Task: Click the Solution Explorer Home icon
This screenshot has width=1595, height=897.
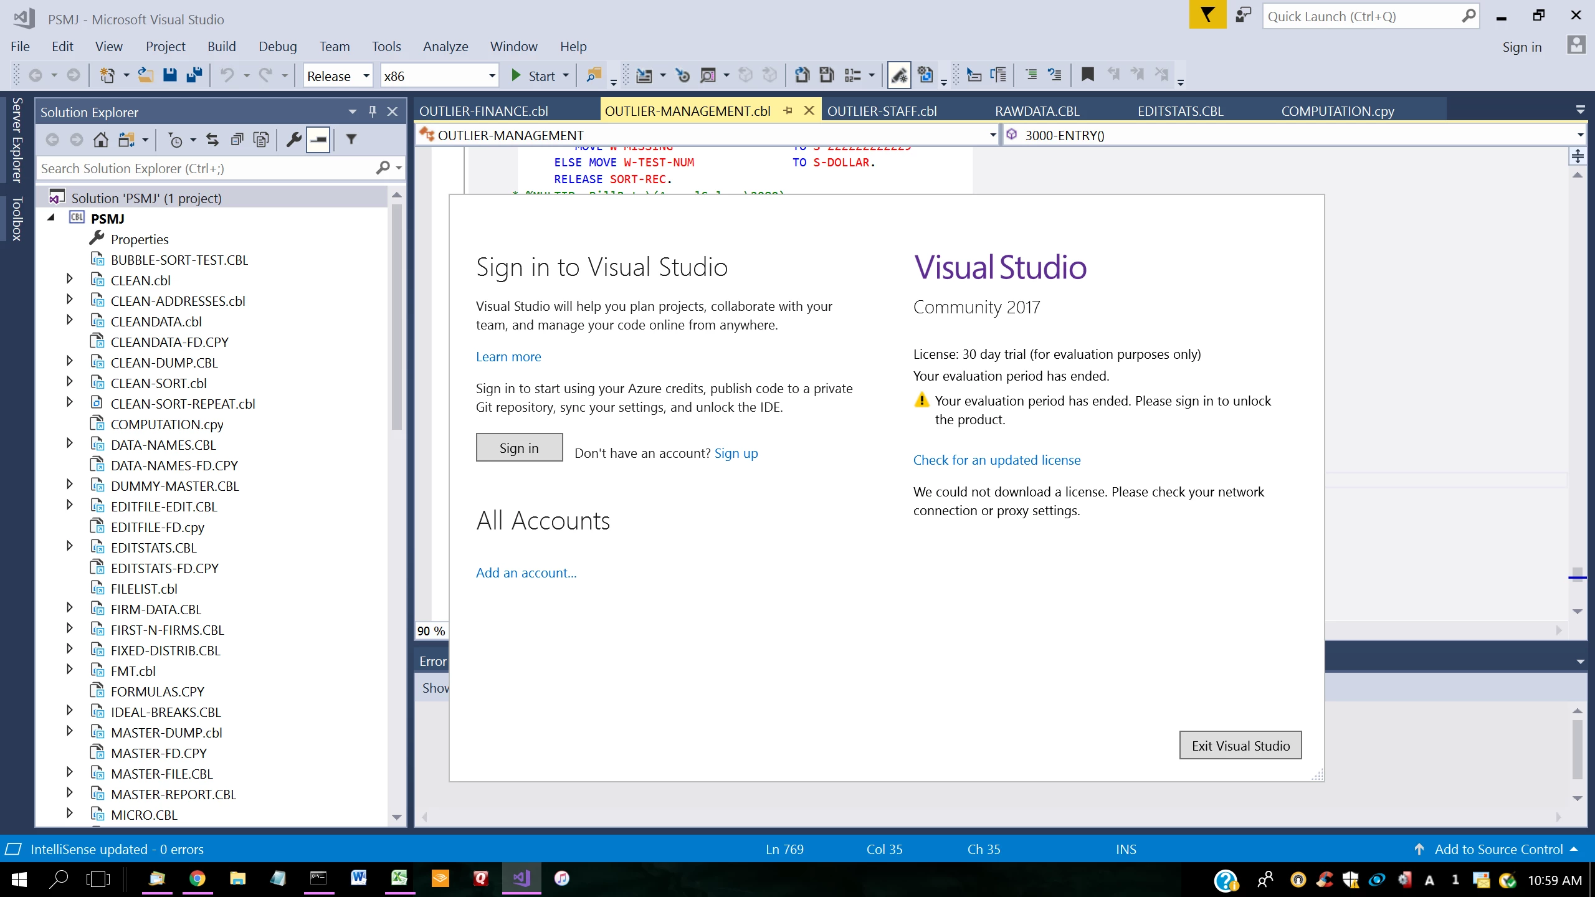Action: (101, 140)
